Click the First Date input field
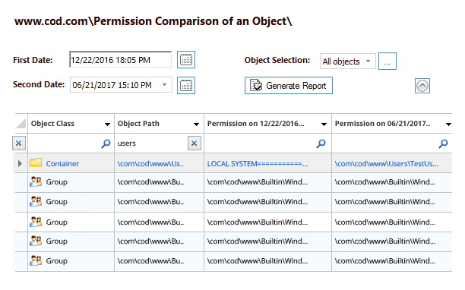 point(120,59)
